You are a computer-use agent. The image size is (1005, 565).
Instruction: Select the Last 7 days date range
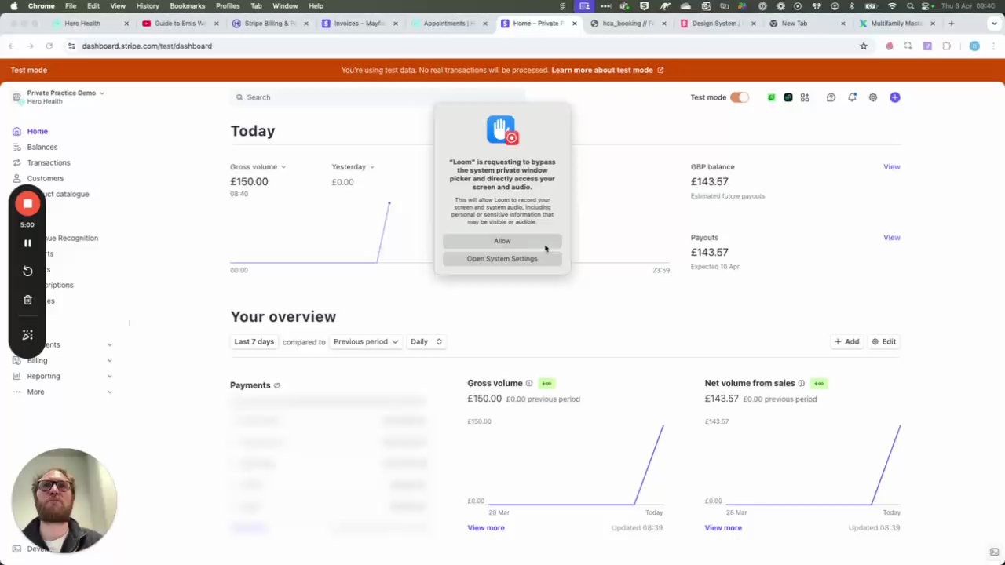254,341
